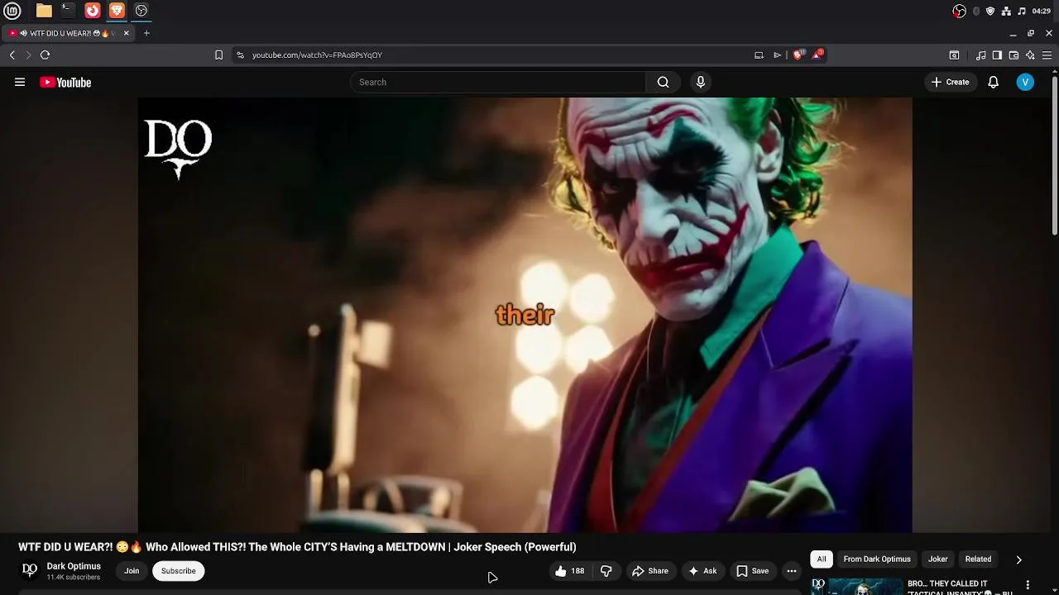Filter suggestions by 'Joker' chip
Viewport: 1059px width, 595px height.
click(937, 559)
